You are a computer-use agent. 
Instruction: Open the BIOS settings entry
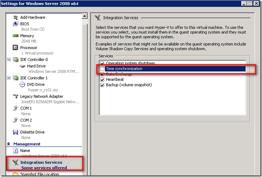pos(24,24)
